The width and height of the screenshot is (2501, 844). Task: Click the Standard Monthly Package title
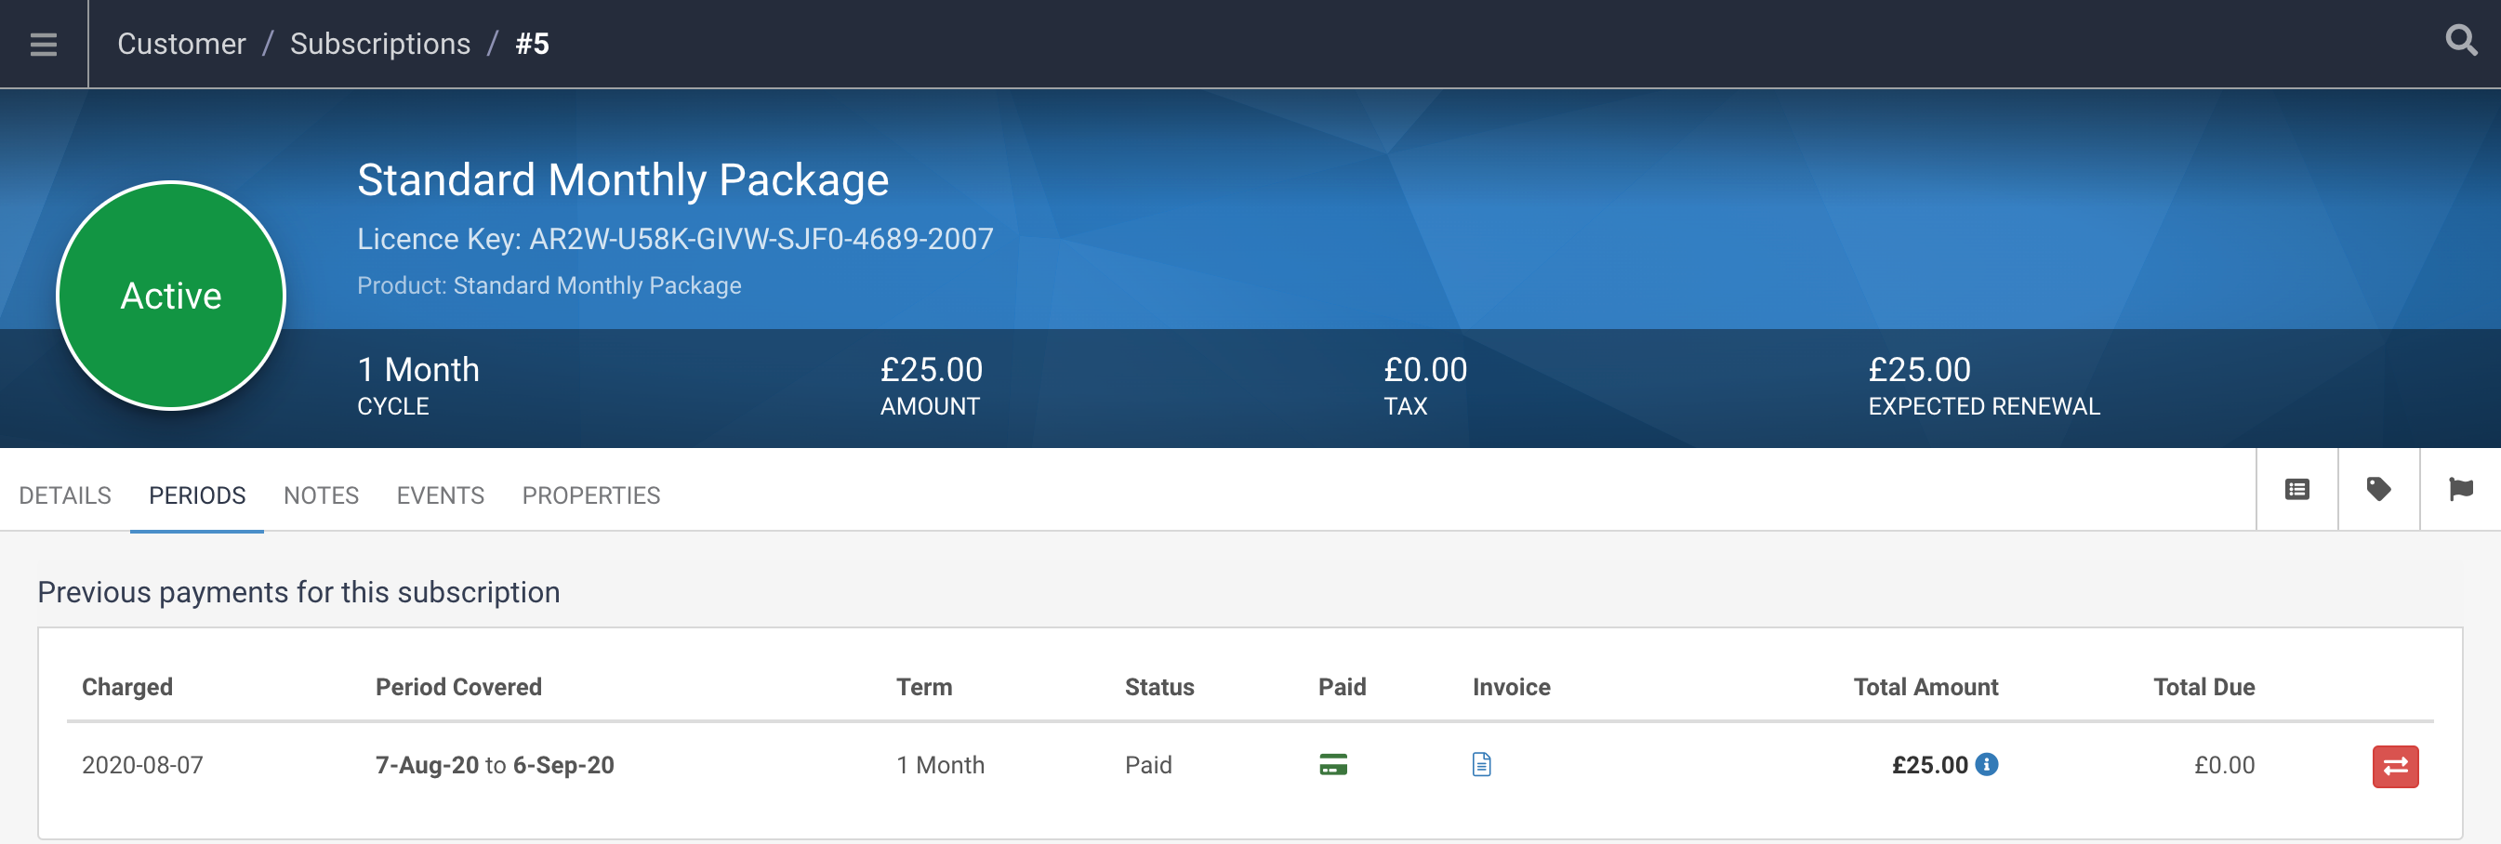coord(623,179)
